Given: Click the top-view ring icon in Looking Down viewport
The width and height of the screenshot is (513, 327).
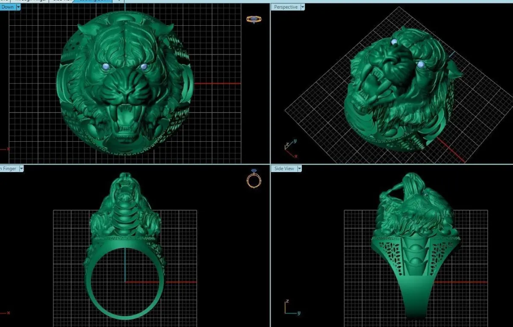Looking at the screenshot, I should (x=254, y=19).
